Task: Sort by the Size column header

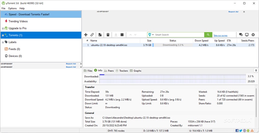Action: click(x=146, y=41)
